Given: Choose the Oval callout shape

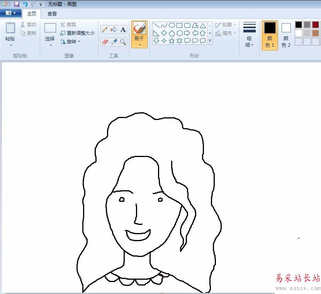Looking at the screenshot, I should click(195, 41).
